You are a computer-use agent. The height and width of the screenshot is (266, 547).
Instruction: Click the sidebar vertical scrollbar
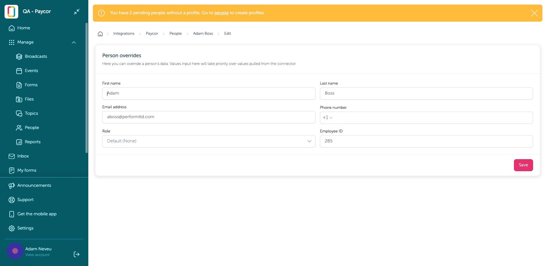click(x=87, y=88)
